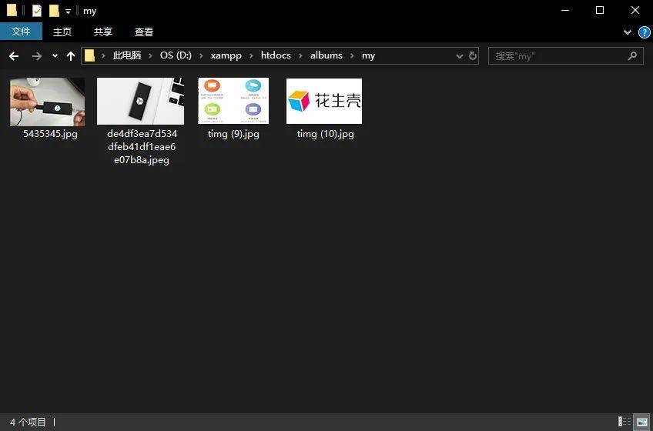Click the 4 个项目 status text
Screen dimensions: 653x431
click(x=28, y=422)
